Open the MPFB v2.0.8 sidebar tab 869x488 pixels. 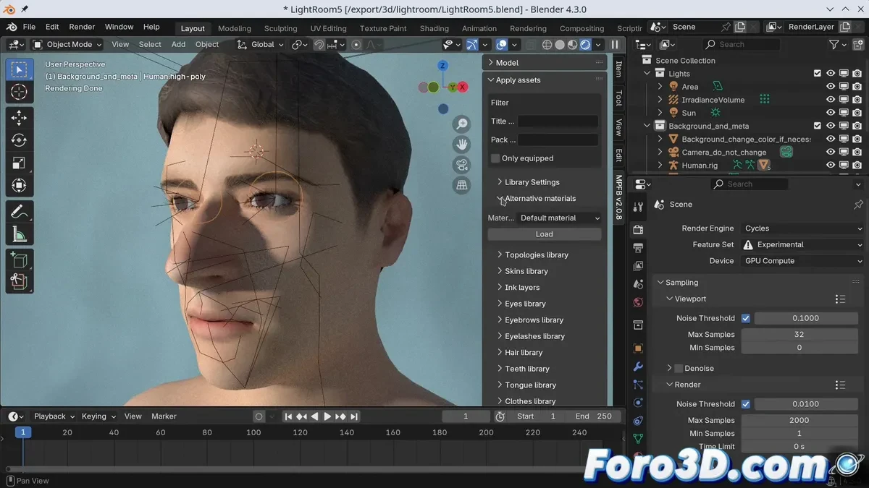coord(619,197)
